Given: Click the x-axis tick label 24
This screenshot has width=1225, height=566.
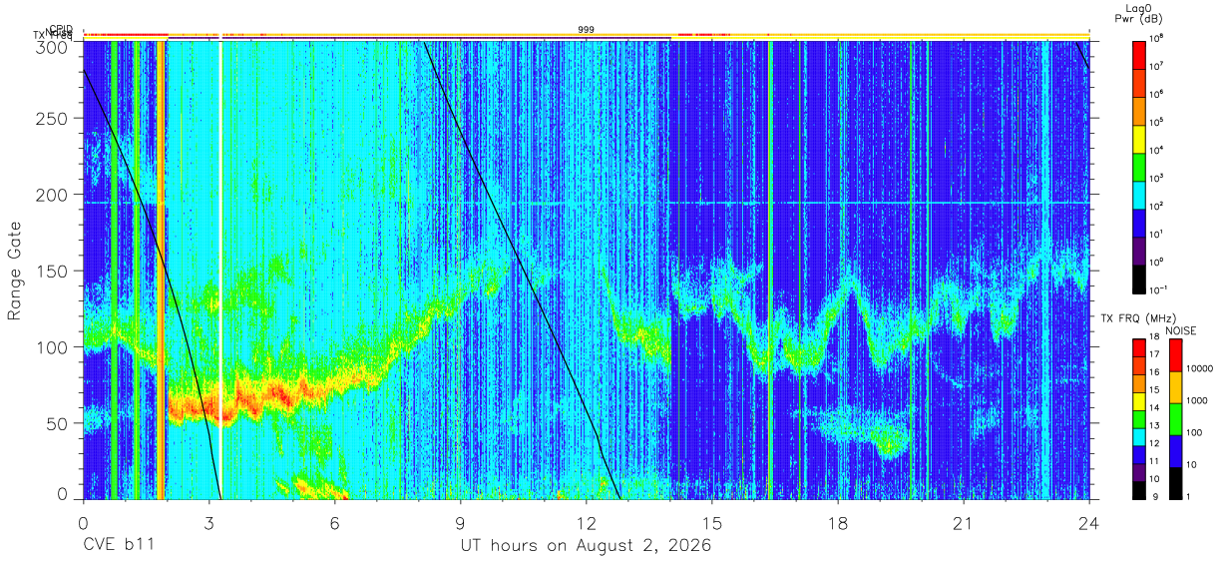Looking at the screenshot, I should tap(1088, 523).
